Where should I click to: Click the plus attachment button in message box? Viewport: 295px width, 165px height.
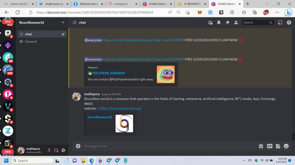(78, 146)
